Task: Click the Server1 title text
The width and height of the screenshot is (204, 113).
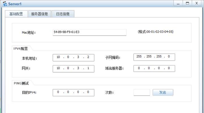Action: pos(15,4)
